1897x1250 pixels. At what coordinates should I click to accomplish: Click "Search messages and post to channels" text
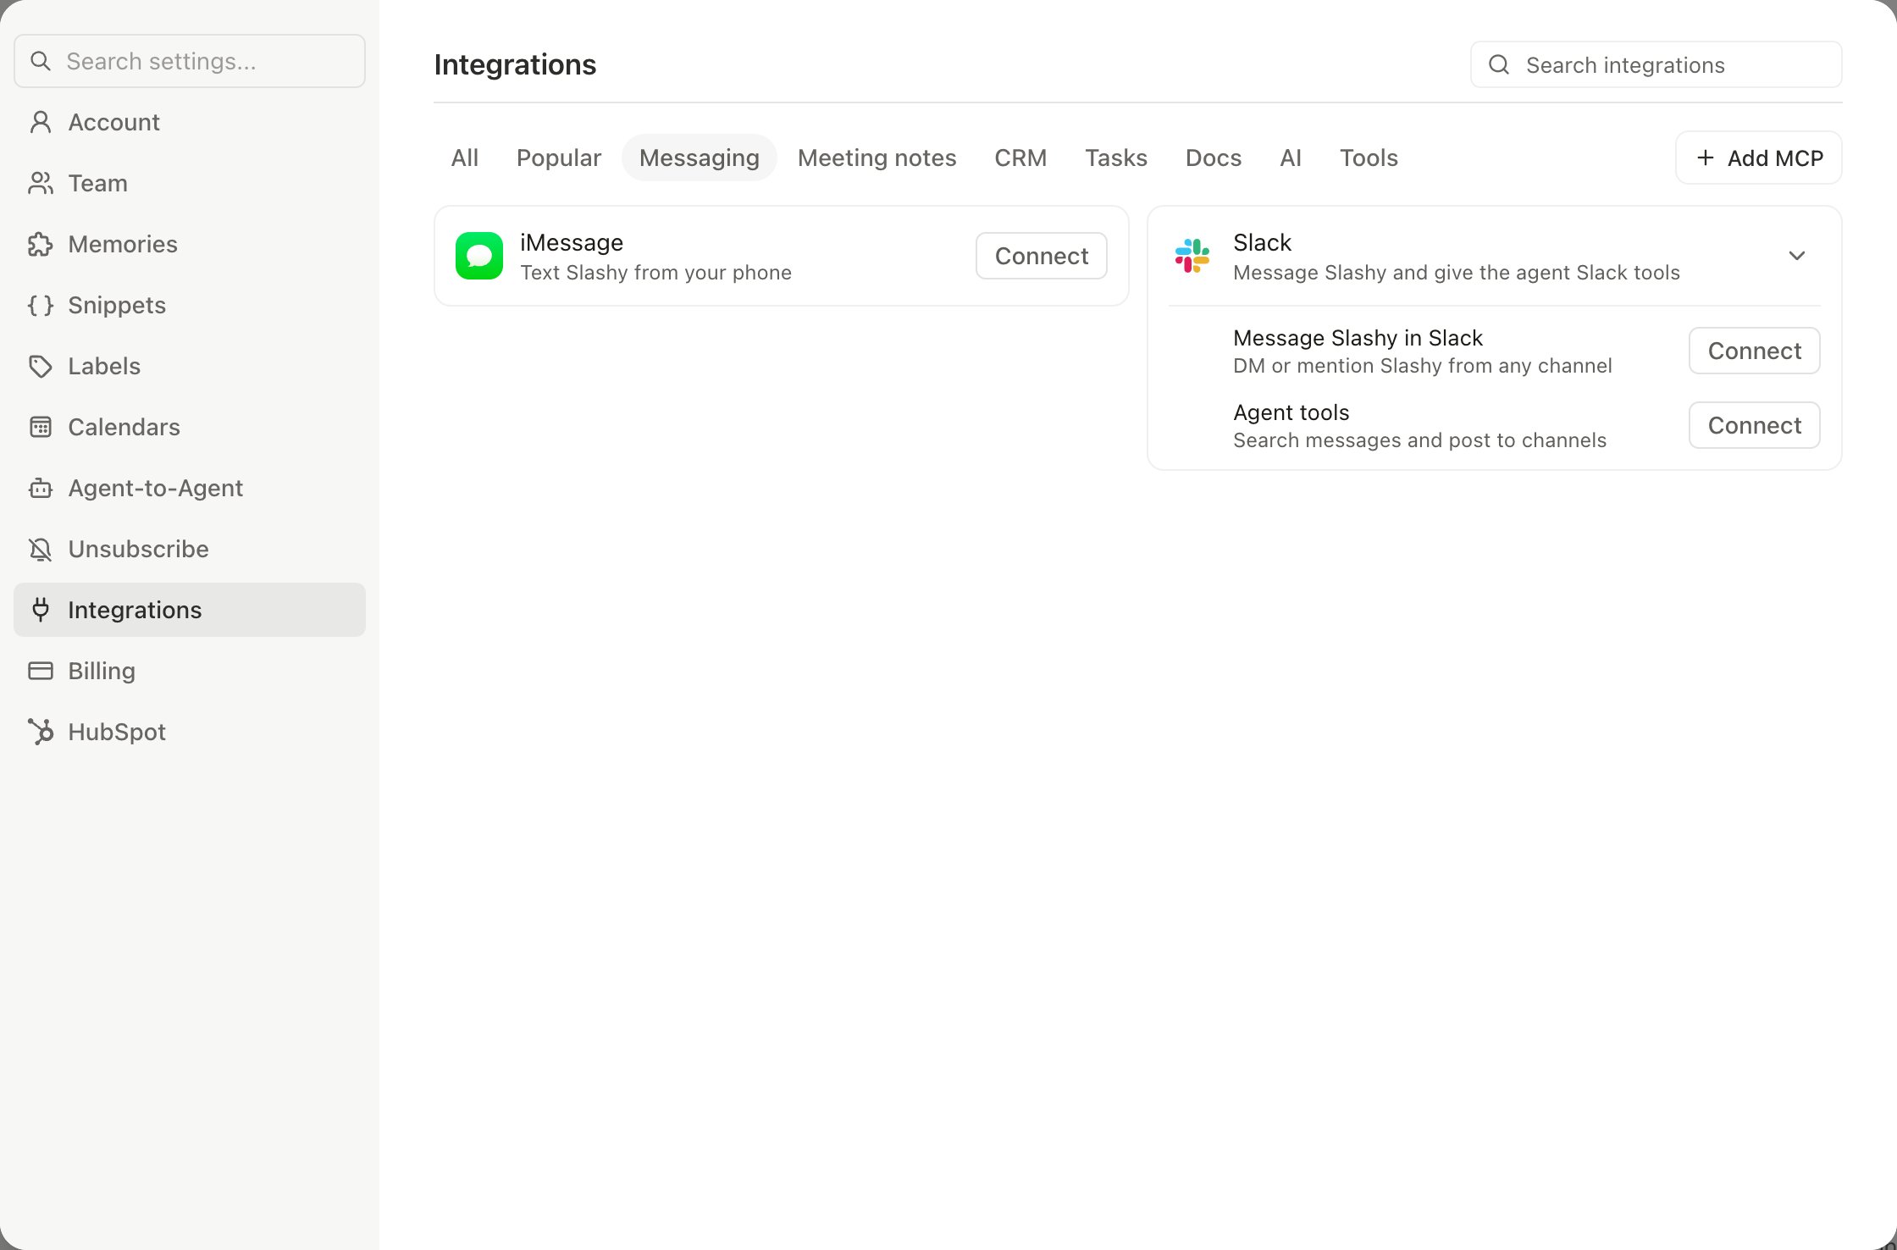click(1419, 440)
